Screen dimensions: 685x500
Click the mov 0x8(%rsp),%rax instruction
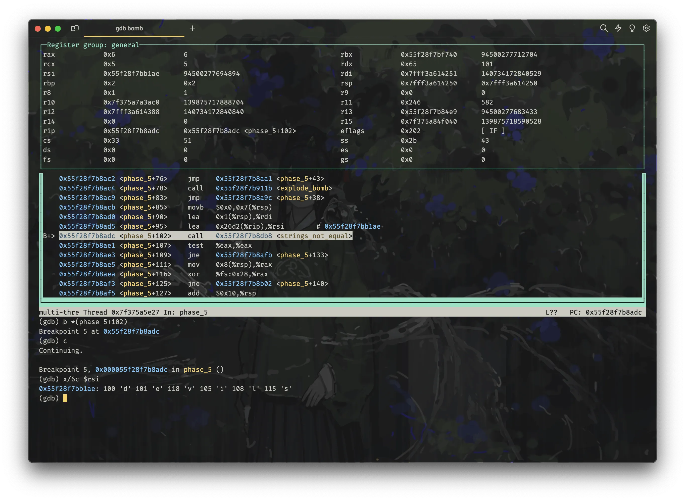point(230,264)
